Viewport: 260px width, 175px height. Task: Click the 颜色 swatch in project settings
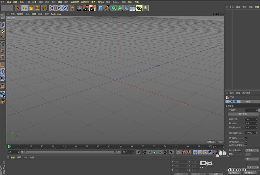(x=248, y=154)
